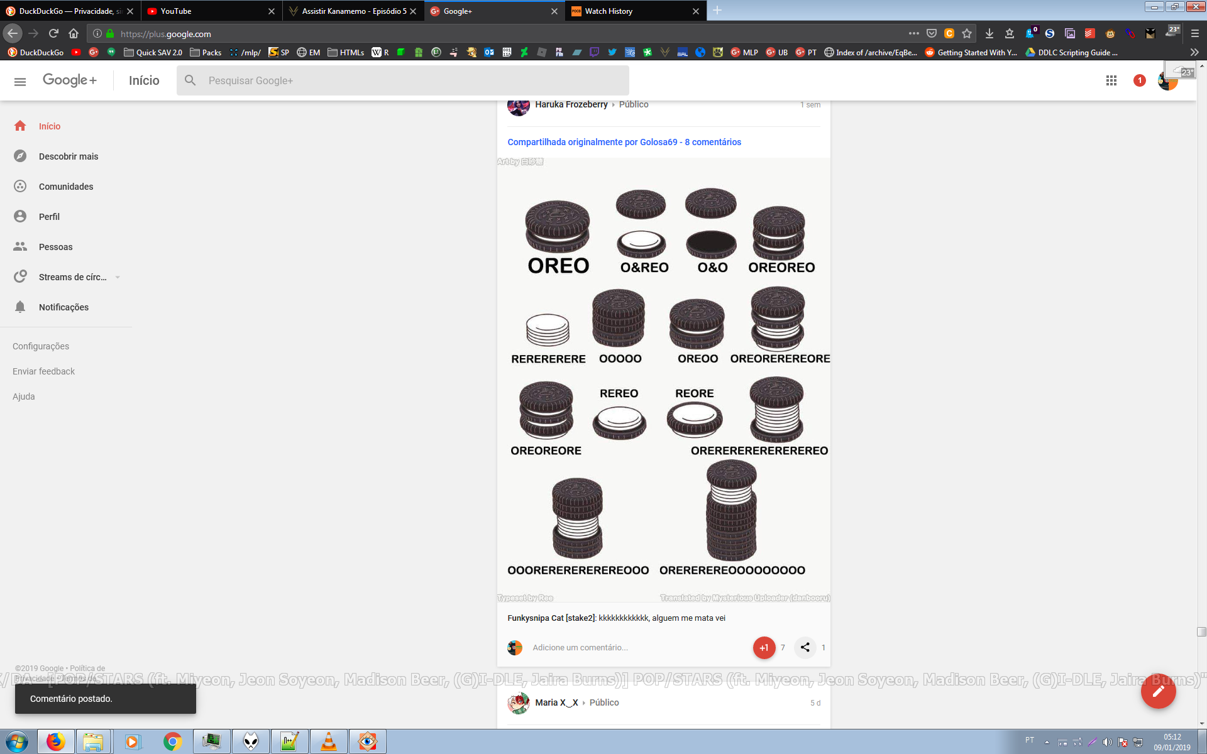Show more bookmarks with the double chevron
The height and width of the screenshot is (754, 1207).
[x=1194, y=52]
